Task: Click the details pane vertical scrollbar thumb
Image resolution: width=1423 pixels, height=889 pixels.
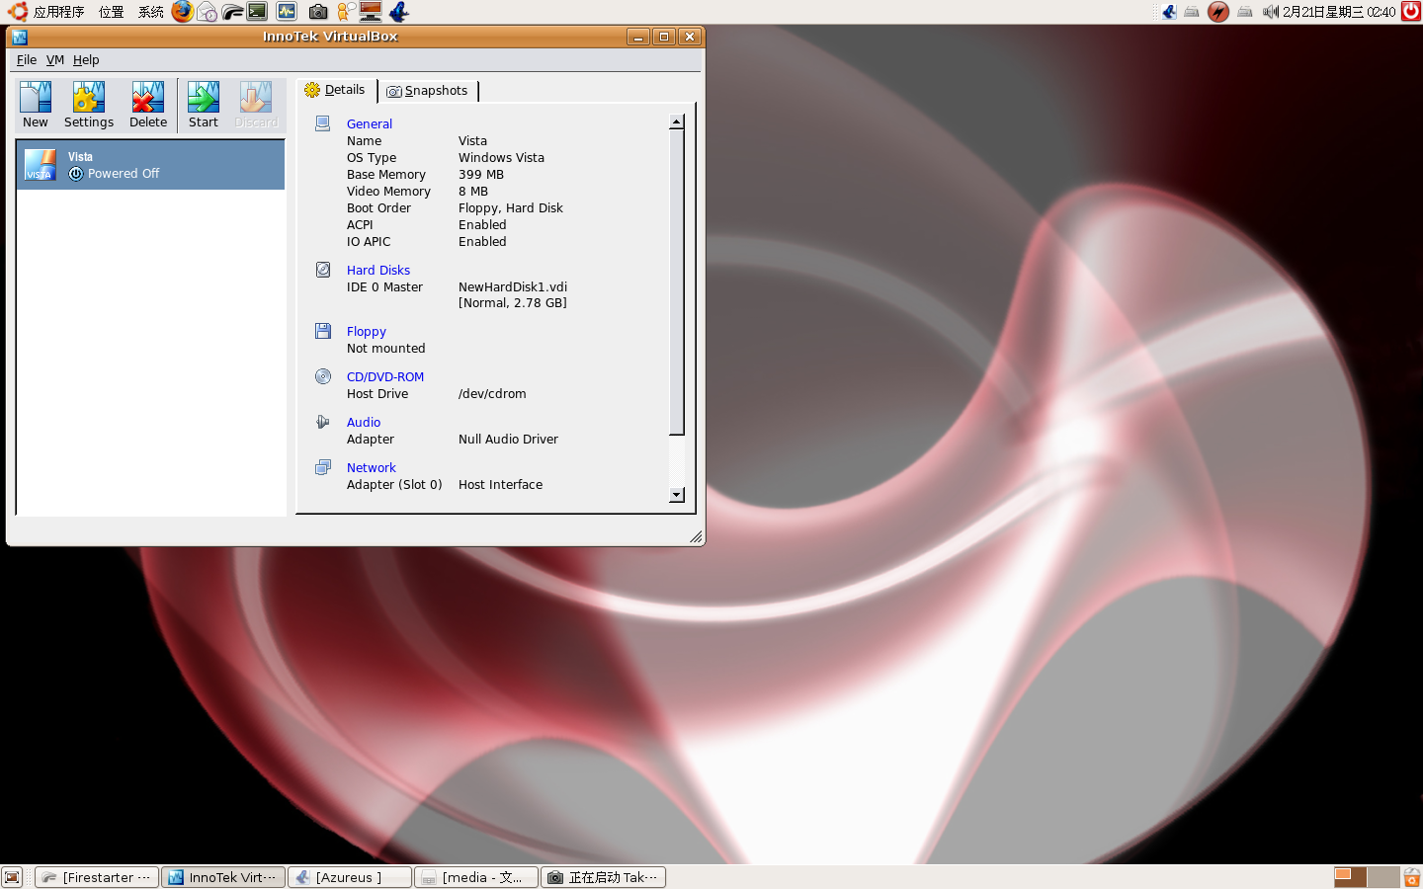Action: tap(677, 282)
